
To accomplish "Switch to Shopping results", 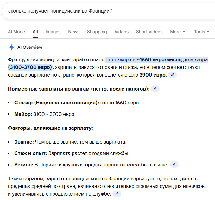I will (97, 32).
